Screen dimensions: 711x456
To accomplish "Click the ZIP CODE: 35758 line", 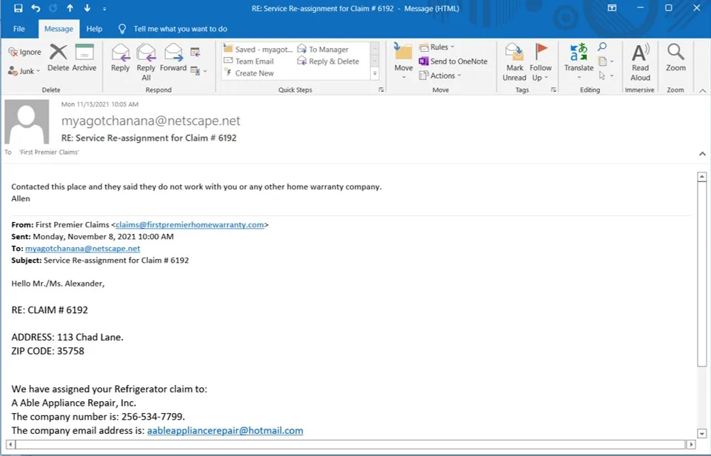I will (x=47, y=351).
